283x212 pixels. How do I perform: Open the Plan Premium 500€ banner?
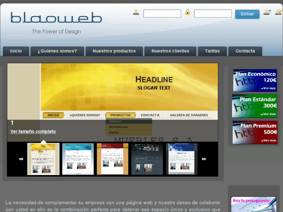click(255, 132)
